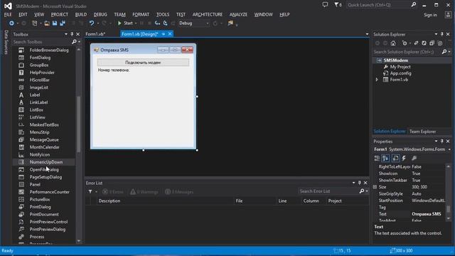Open the Toolbox window options dropdown arrow
Viewport: 455px width, 256px height.
point(66,34)
